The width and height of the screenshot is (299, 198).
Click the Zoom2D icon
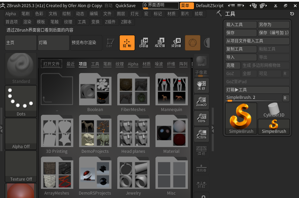click(x=201, y=102)
